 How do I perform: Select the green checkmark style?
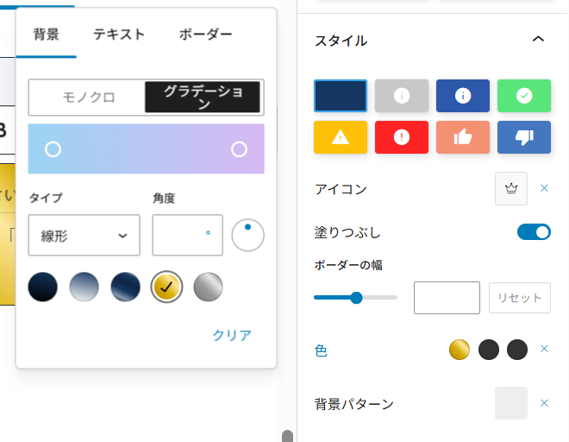coord(524,96)
